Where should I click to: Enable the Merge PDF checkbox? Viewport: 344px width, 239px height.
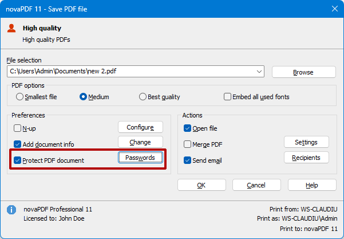188,144
